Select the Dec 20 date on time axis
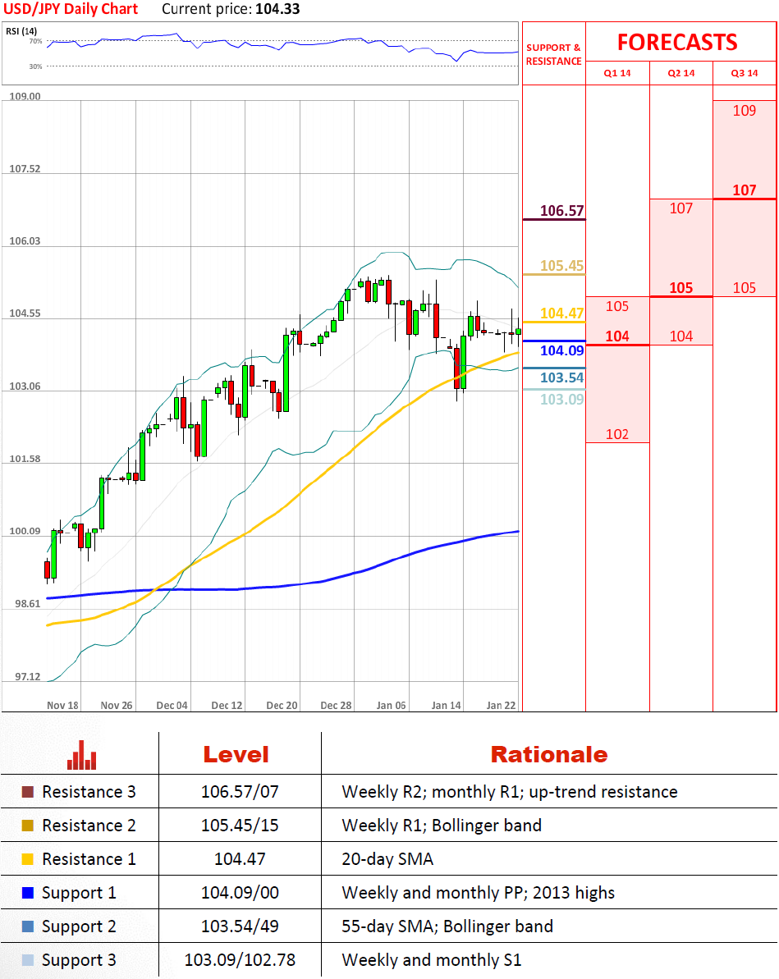The image size is (779, 979). (282, 705)
